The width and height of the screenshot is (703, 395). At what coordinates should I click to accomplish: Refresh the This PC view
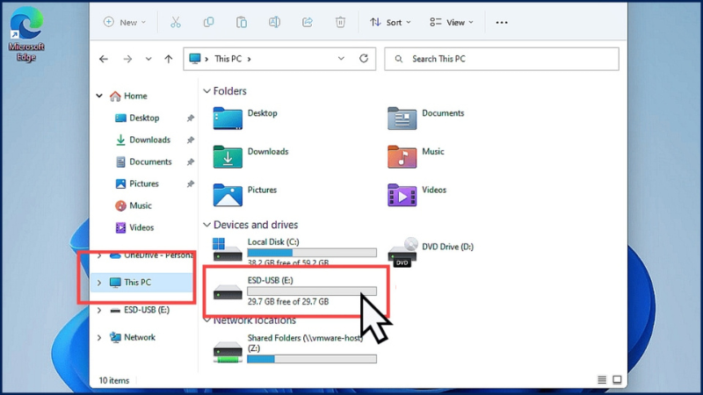(x=364, y=59)
